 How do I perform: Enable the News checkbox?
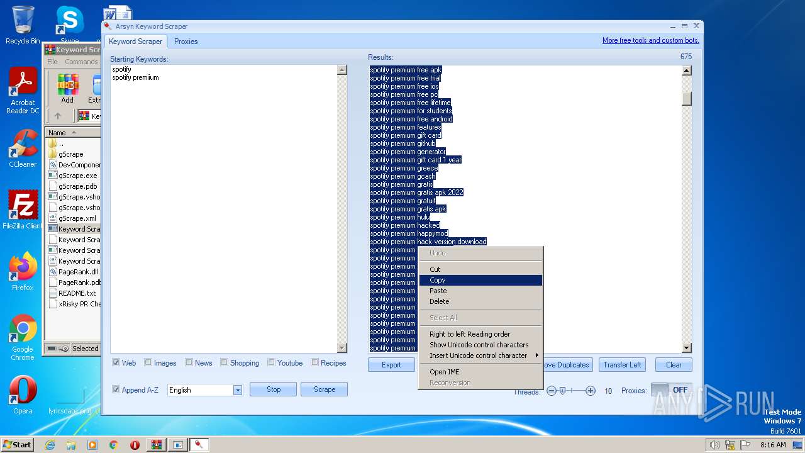(189, 362)
